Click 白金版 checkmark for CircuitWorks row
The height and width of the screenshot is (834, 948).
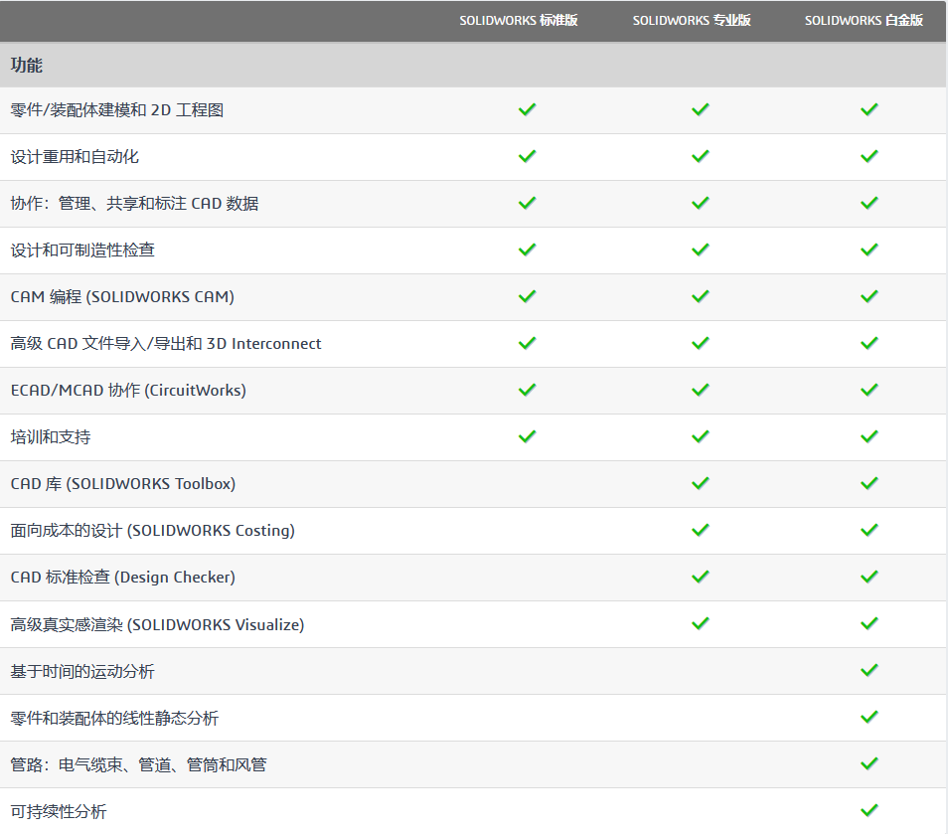coord(869,390)
